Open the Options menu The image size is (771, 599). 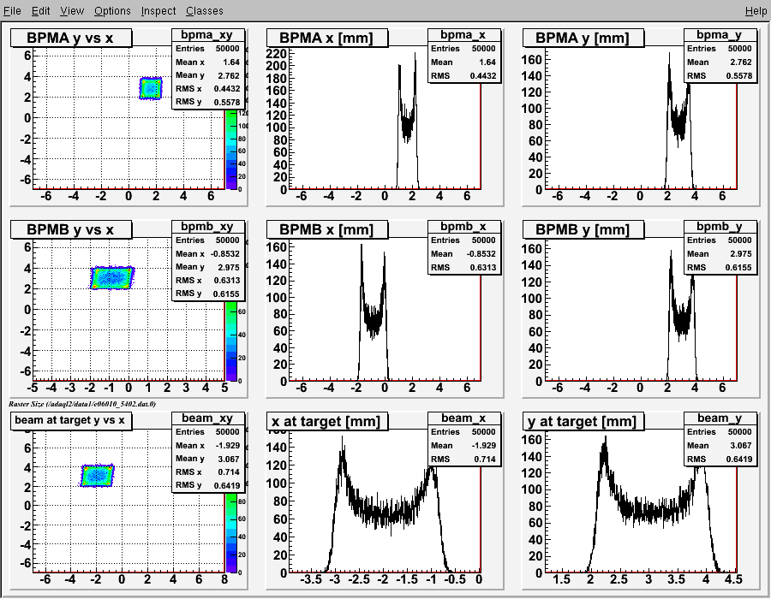(x=112, y=11)
